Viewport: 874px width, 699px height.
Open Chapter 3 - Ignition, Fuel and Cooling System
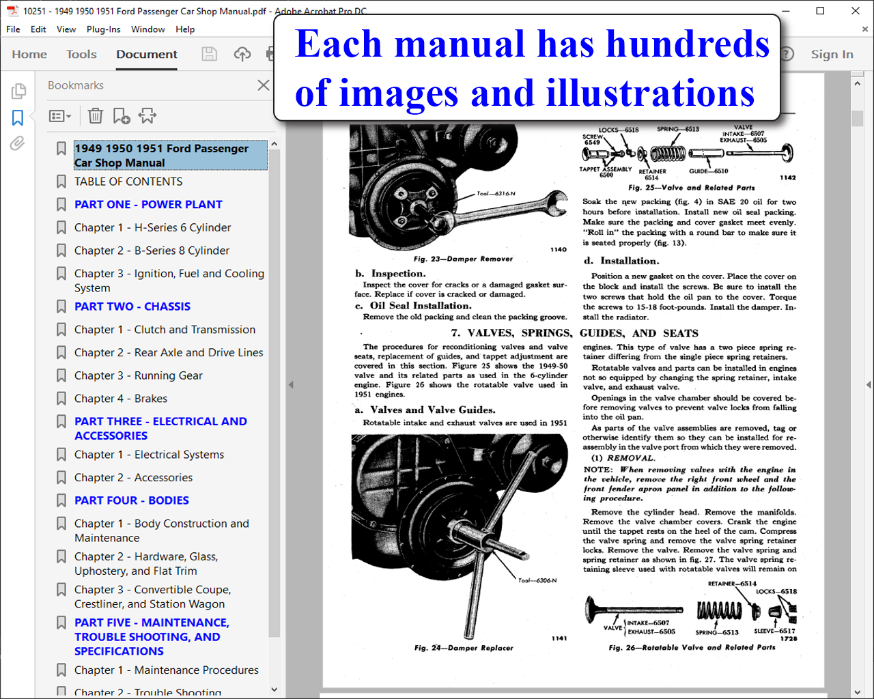[x=169, y=281]
